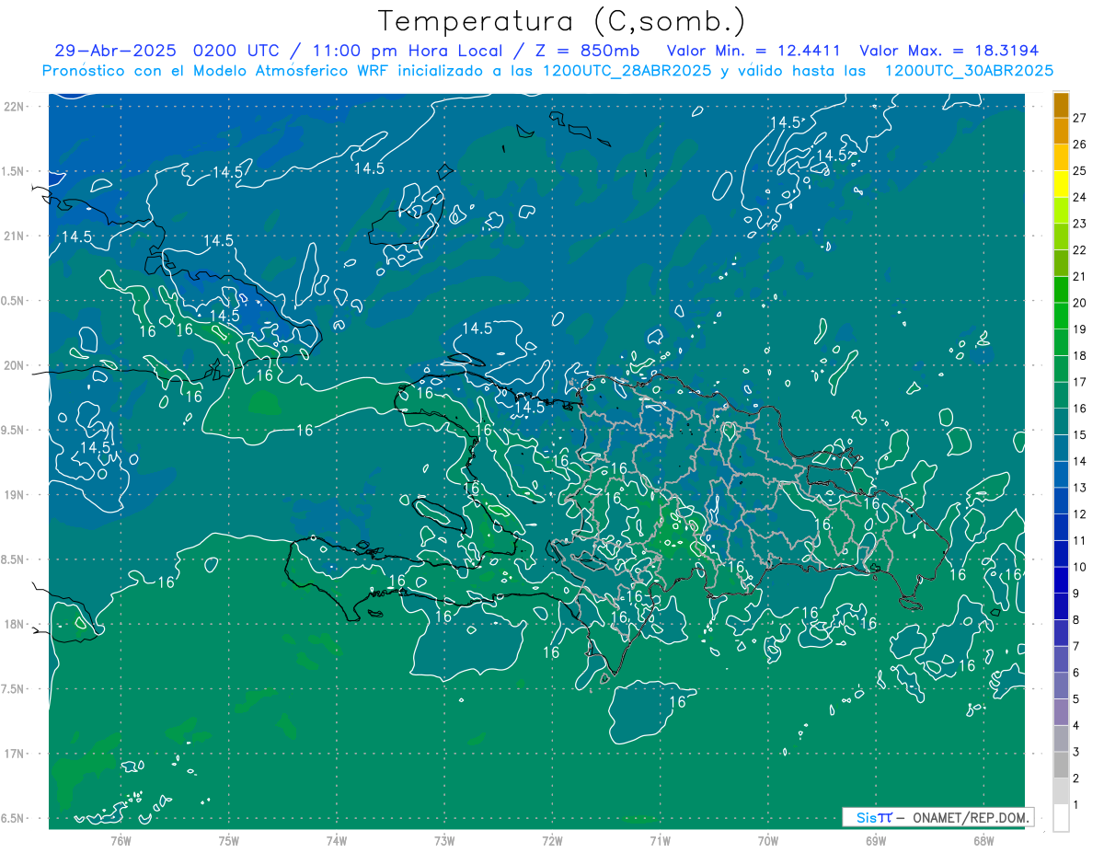Click the green colorbar swatch between 19 and 20
1104x853 pixels.
[x=1062, y=317]
